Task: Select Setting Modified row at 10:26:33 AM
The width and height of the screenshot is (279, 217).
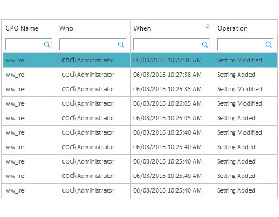Action: [139, 89]
